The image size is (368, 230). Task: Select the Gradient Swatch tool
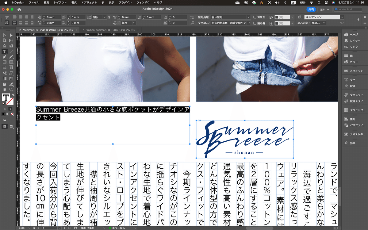point(5,79)
